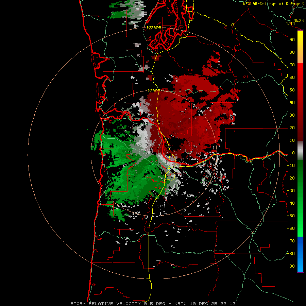This screenshot has width=306, height=306.
Task: Click the 40 value on velocity scale
Action: coord(292,102)
